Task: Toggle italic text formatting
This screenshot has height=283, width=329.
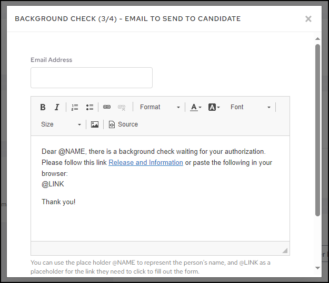Action: point(57,107)
